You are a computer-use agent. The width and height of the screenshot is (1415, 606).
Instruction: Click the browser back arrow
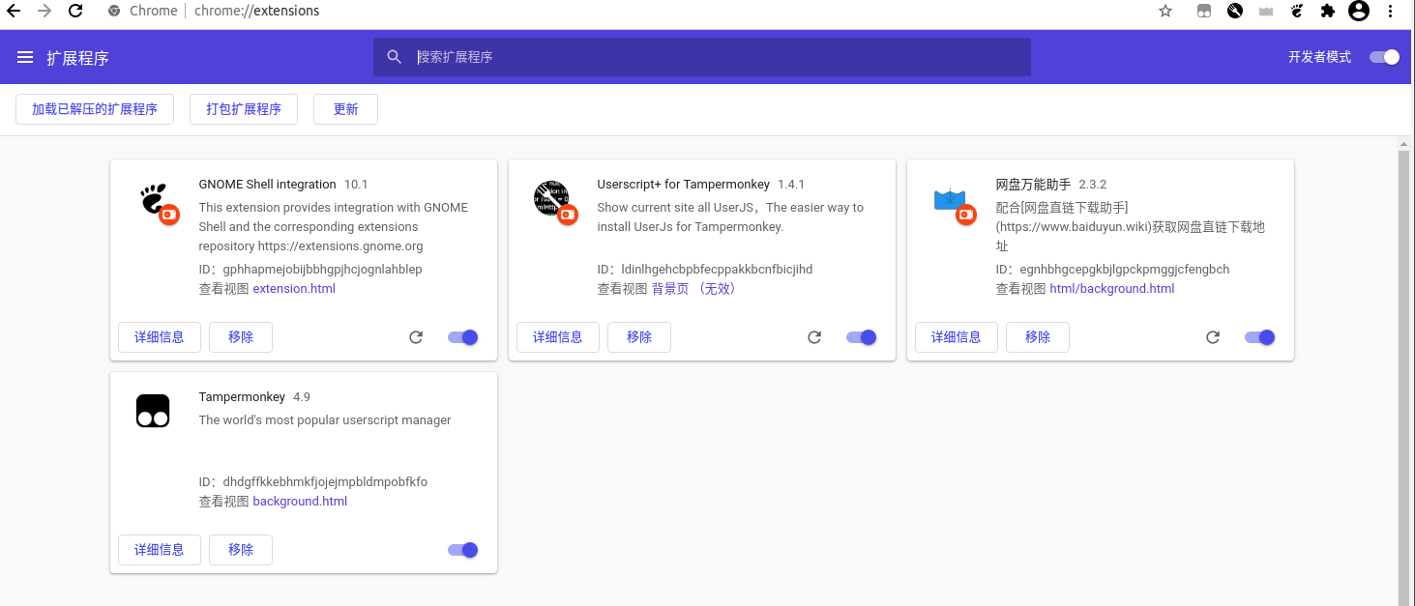(x=14, y=11)
